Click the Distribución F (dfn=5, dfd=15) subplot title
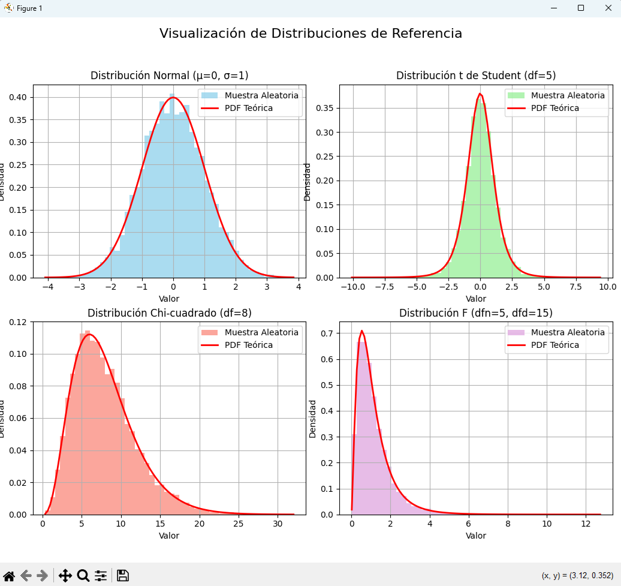Image resolution: width=621 pixels, height=586 pixels. (476, 313)
